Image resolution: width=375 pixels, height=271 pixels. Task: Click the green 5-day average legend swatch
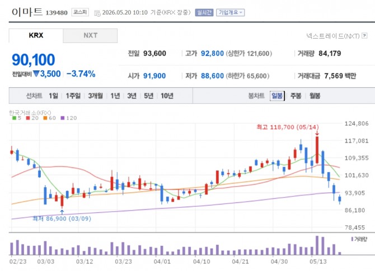14,118
